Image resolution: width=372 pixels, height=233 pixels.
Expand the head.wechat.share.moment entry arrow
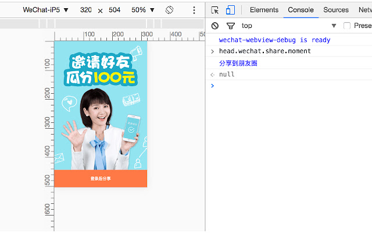[x=213, y=51]
